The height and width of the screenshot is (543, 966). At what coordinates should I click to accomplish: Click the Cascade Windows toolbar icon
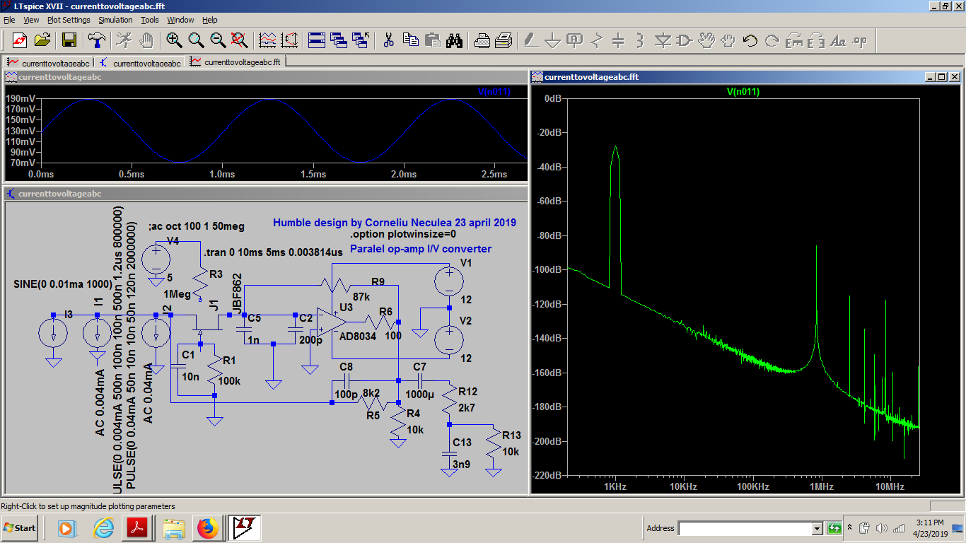pos(339,40)
